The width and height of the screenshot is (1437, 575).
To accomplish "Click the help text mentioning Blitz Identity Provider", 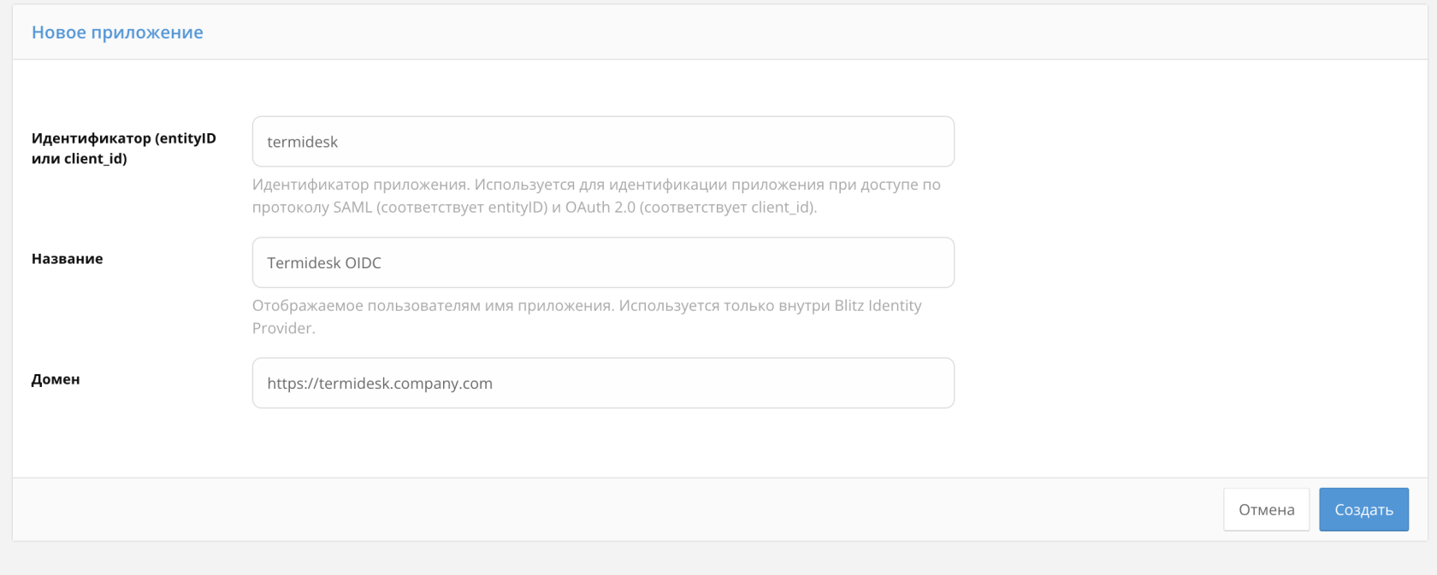I will [x=587, y=317].
